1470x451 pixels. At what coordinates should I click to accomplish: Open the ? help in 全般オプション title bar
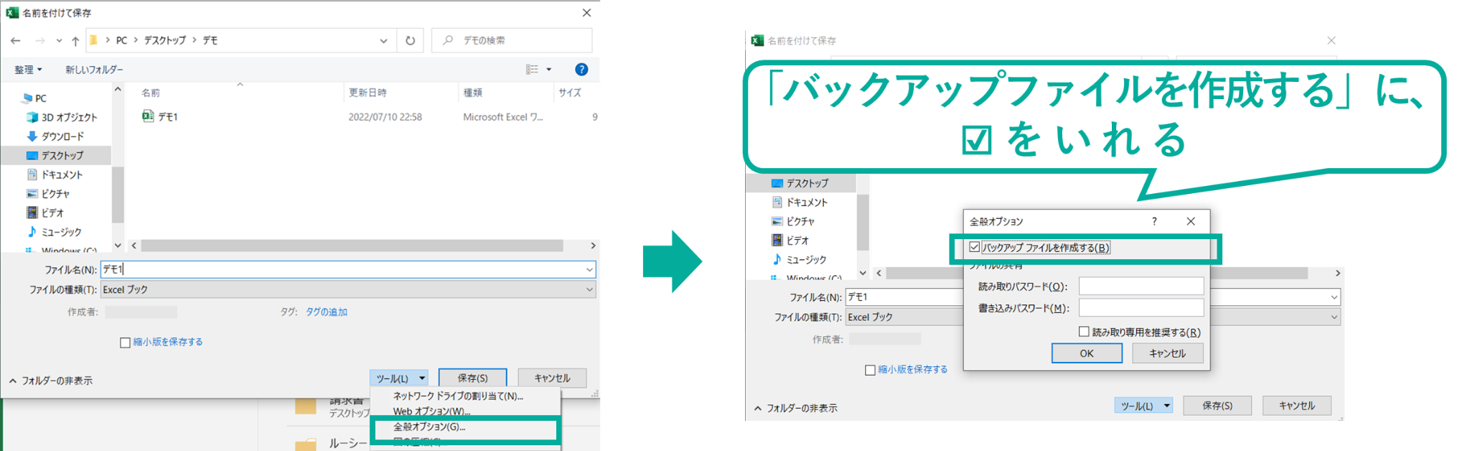[1154, 221]
